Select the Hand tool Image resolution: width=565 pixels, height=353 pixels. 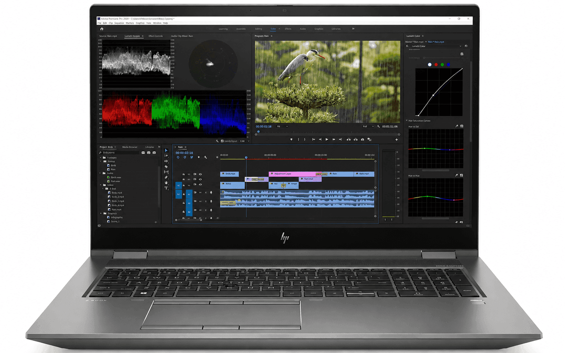point(166,183)
